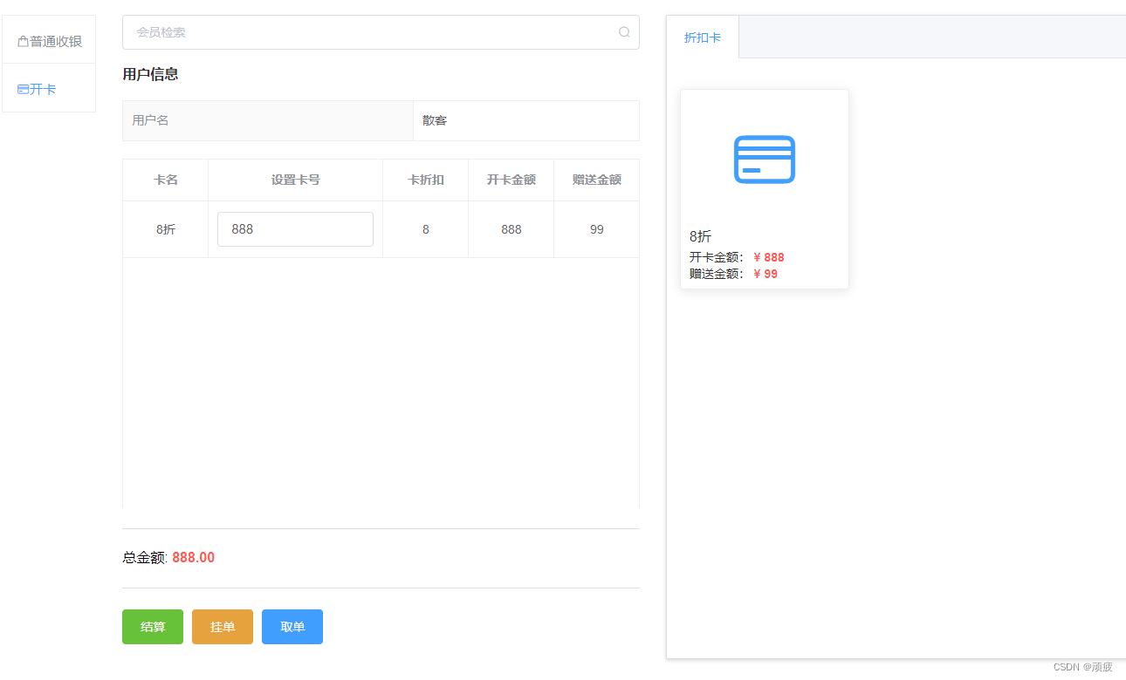Screen dimensions: 1126x680
Task: Click the 挂单 orange button
Action: click(x=223, y=627)
